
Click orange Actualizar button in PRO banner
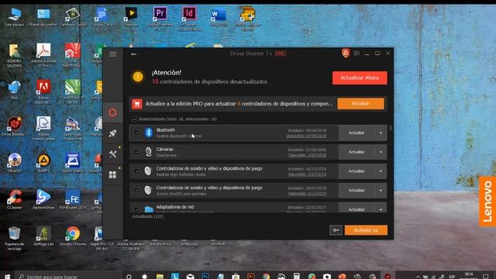[x=360, y=103]
